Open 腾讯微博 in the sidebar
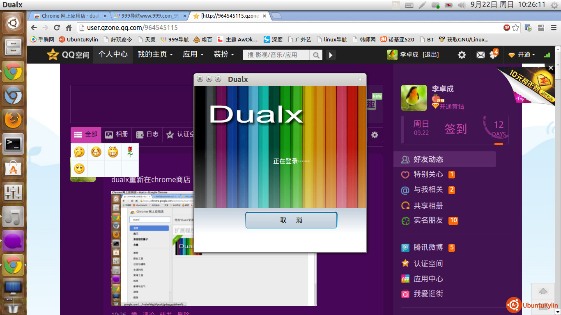Viewport: 561px width, 315px height. coord(428,247)
